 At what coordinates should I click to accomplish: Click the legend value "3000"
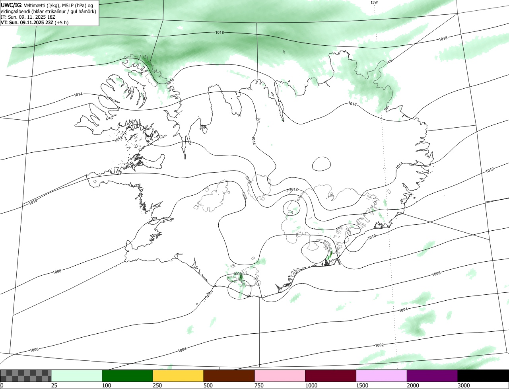pos(464,385)
